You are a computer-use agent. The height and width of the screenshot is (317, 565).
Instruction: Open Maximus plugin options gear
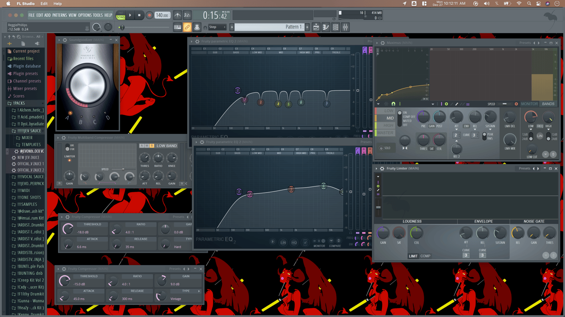coord(383,43)
